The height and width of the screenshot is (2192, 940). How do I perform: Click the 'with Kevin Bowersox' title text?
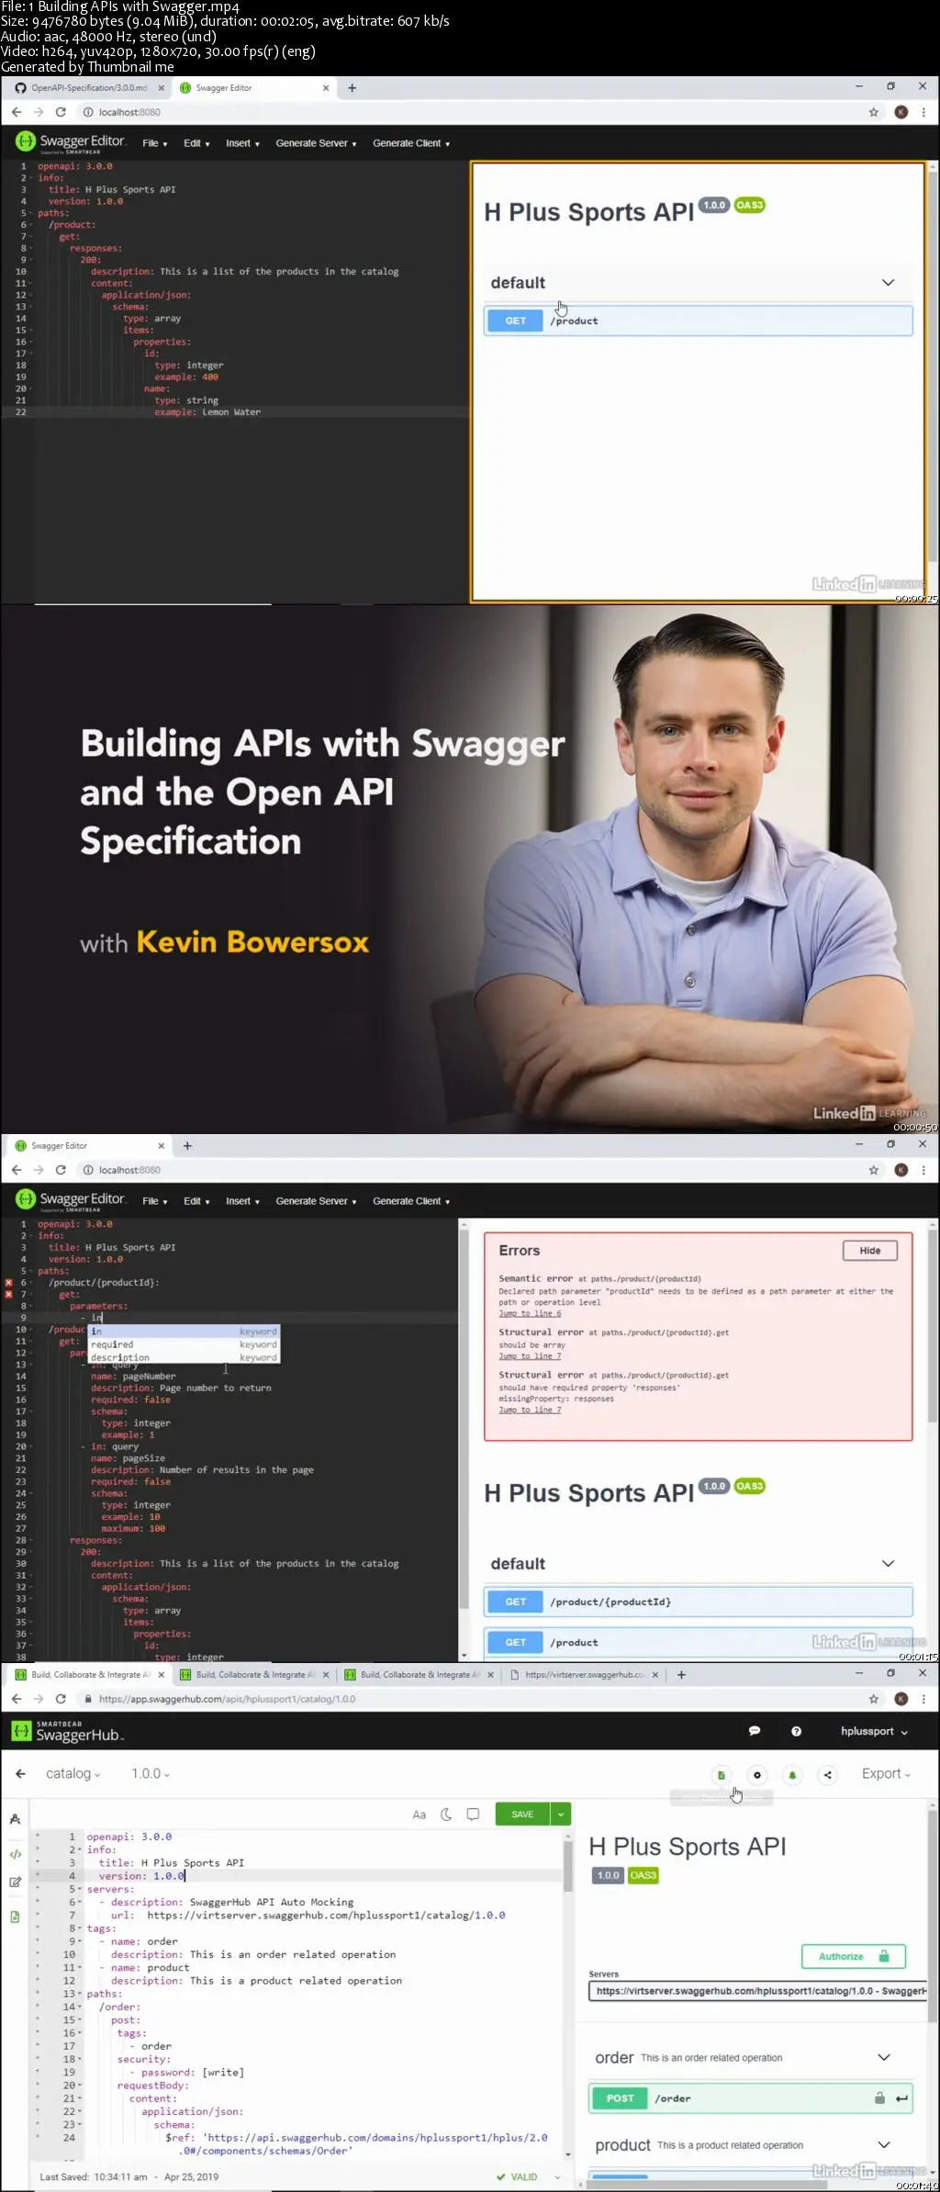(224, 942)
